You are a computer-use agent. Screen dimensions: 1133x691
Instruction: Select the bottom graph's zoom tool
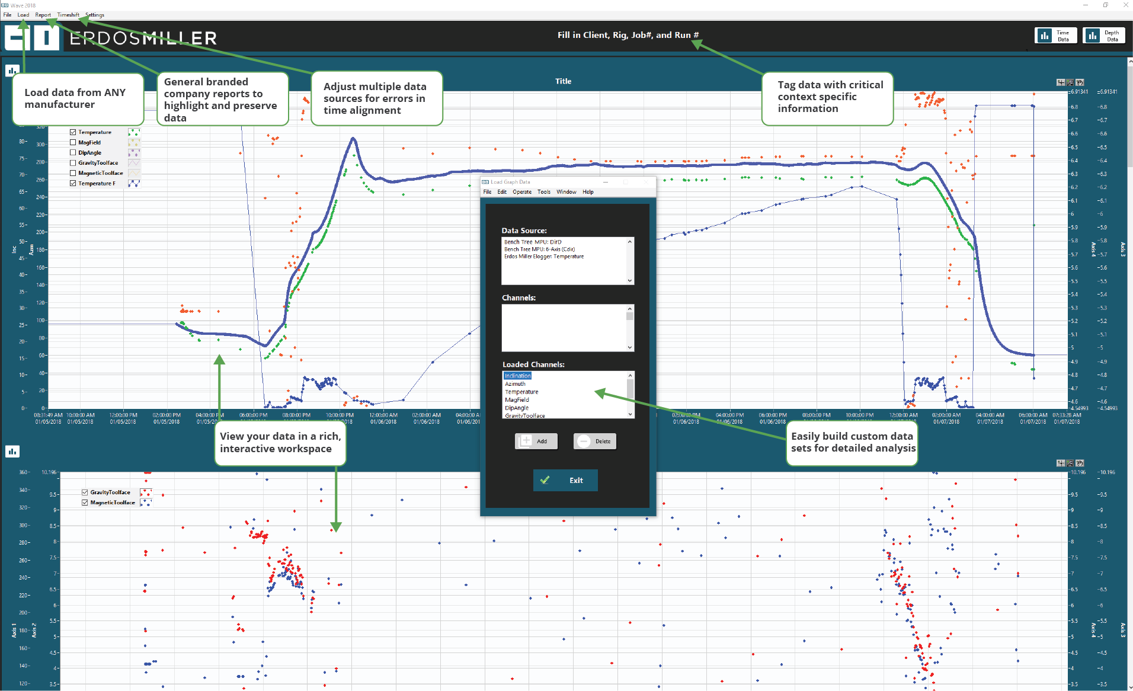click(1070, 463)
